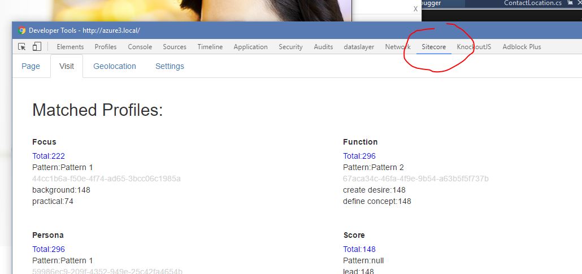Click 'Pattern:Pattern 1' under Persona
Viewport: 582px width, 274px height.
click(x=63, y=260)
